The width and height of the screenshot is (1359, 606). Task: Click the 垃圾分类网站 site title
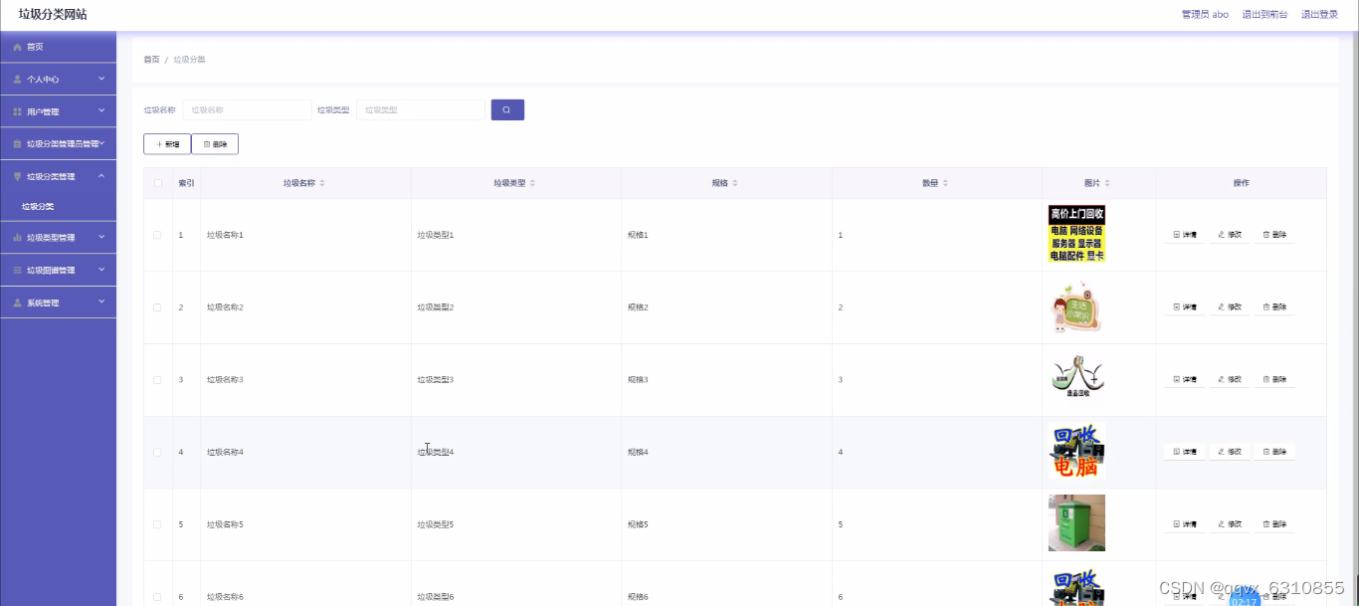(x=53, y=14)
